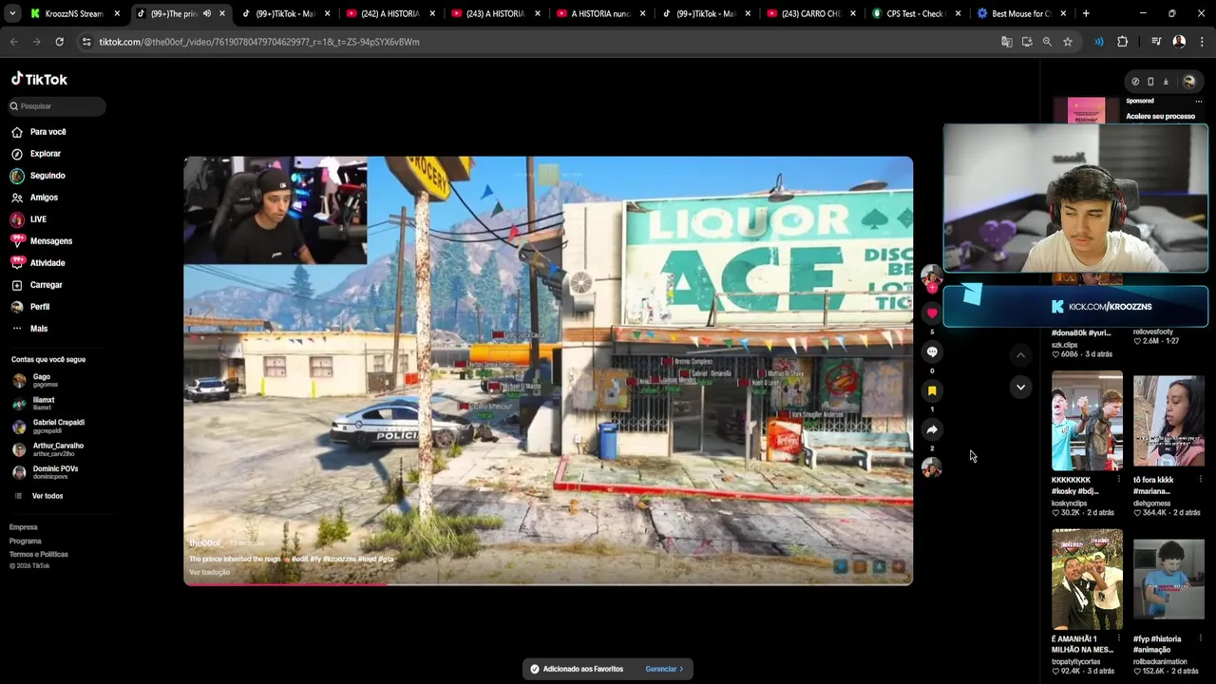Go to next video with down chevron
Image resolution: width=1216 pixels, height=684 pixels.
tap(1020, 387)
